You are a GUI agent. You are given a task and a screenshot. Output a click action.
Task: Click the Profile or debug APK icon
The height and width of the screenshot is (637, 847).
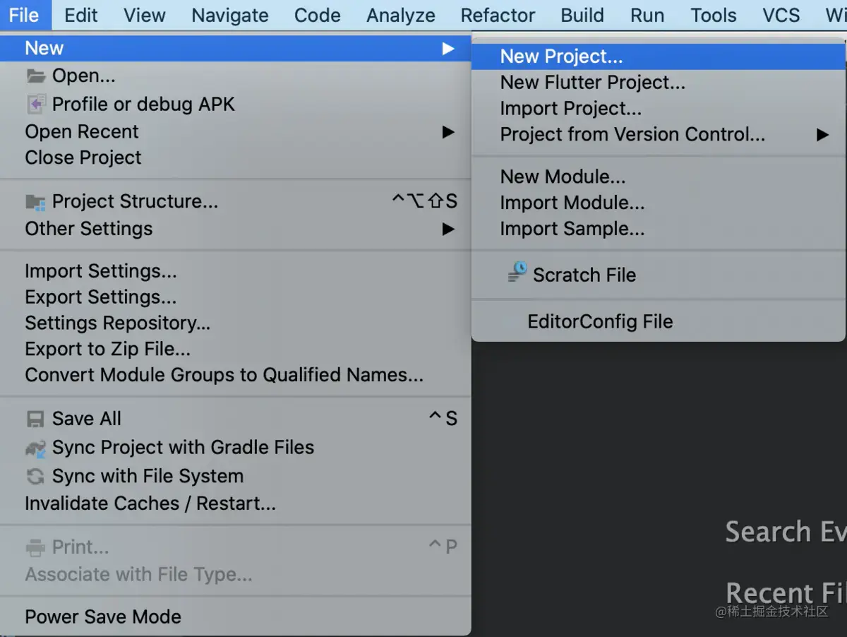(35, 104)
